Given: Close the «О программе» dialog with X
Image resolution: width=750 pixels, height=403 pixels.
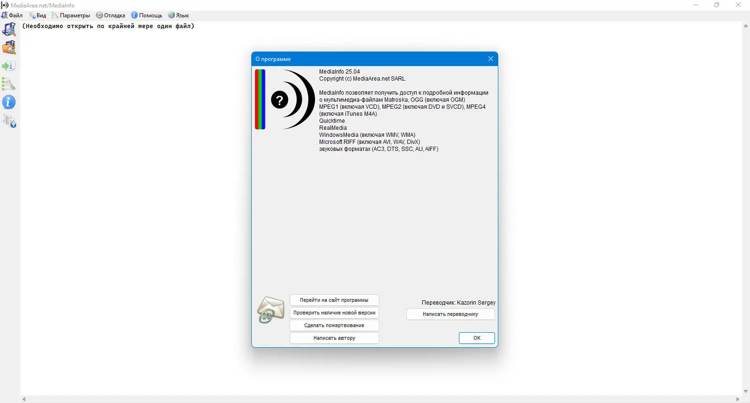Looking at the screenshot, I should tap(491, 59).
